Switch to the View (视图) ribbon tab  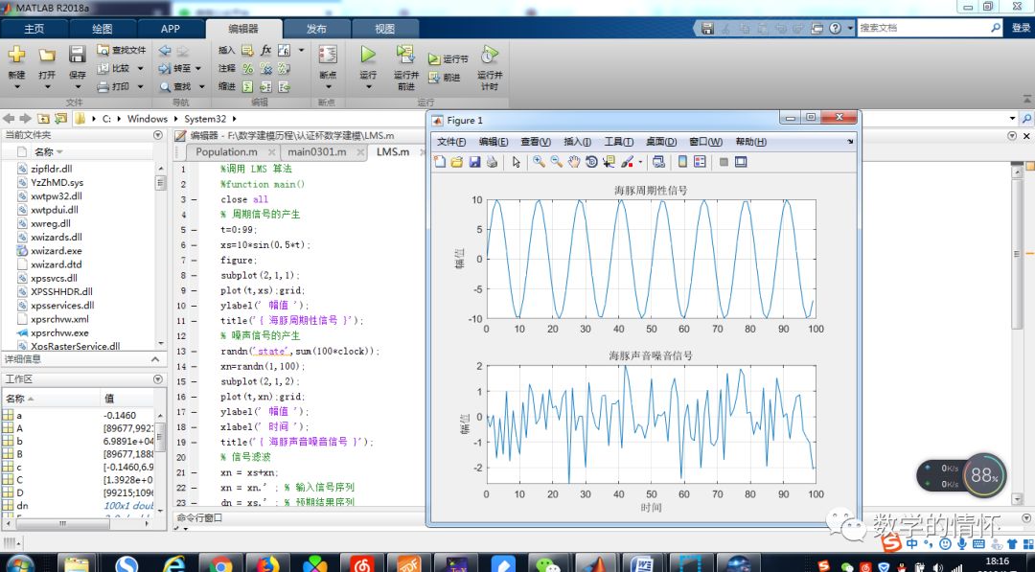click(385, 29)
